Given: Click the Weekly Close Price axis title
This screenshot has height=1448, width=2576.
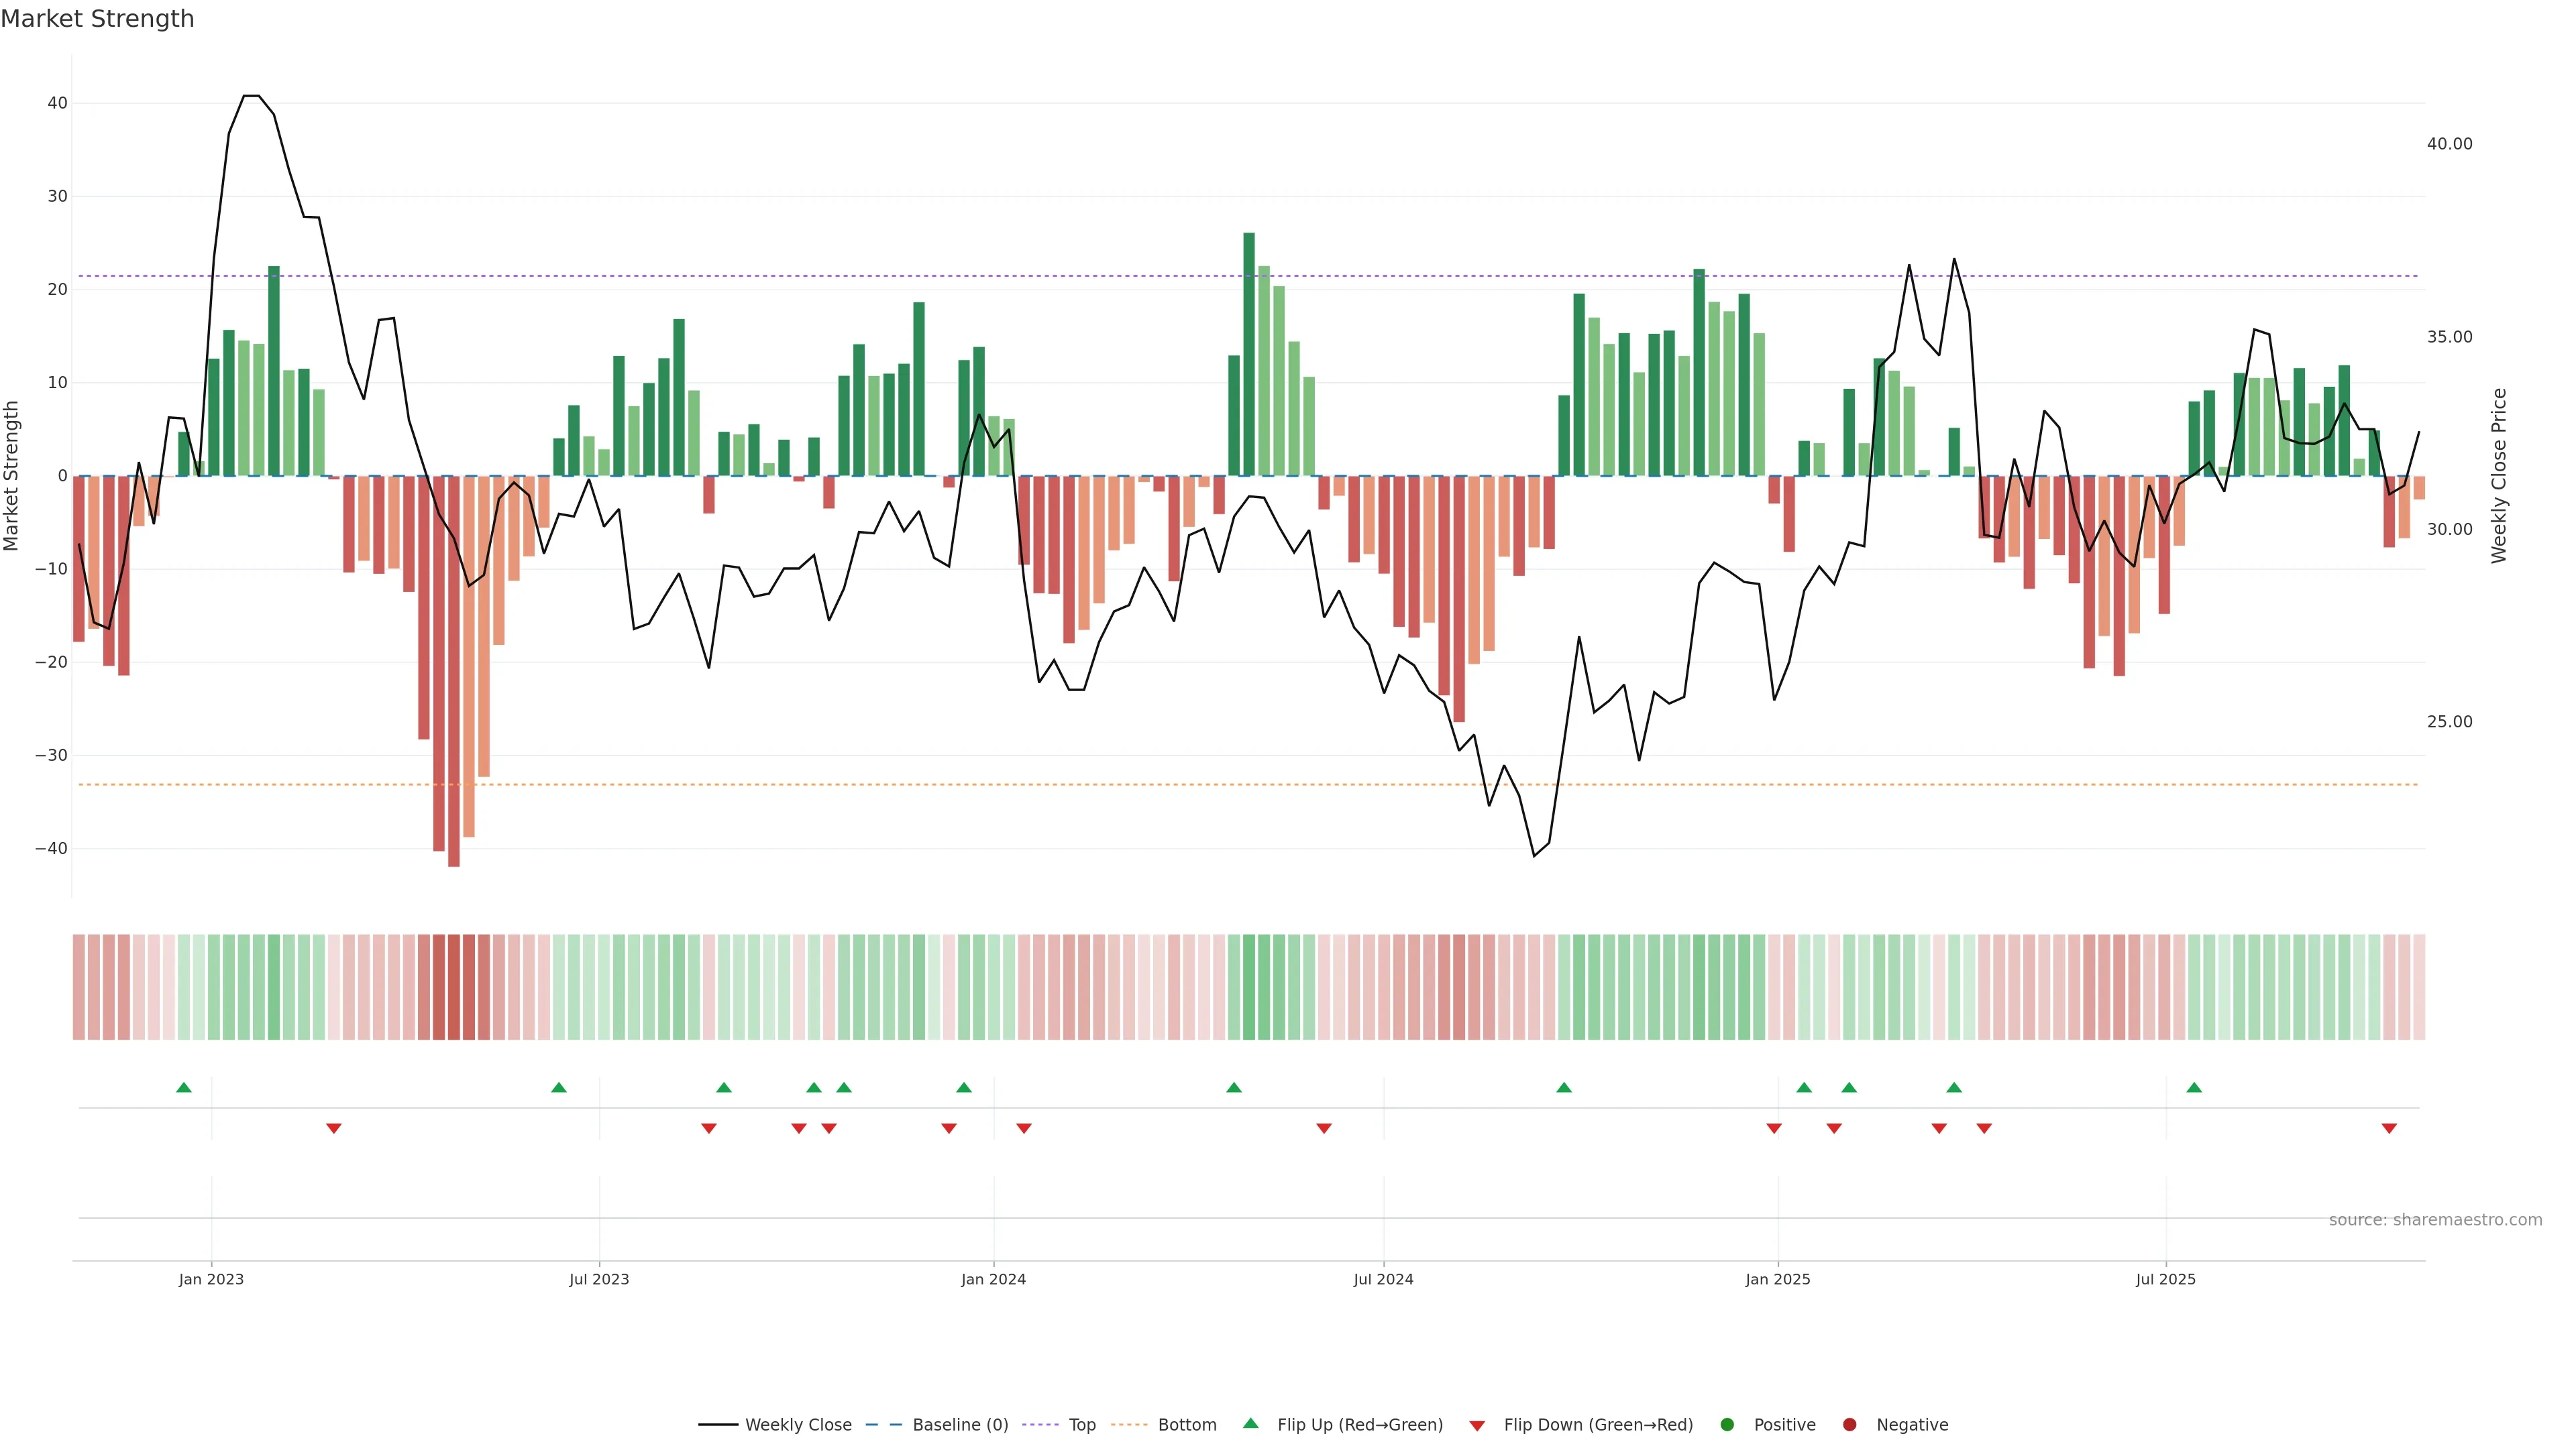Looking at the screenshot, I should (2499, 476).
